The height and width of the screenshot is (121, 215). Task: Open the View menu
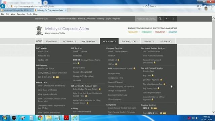point(13,14)
